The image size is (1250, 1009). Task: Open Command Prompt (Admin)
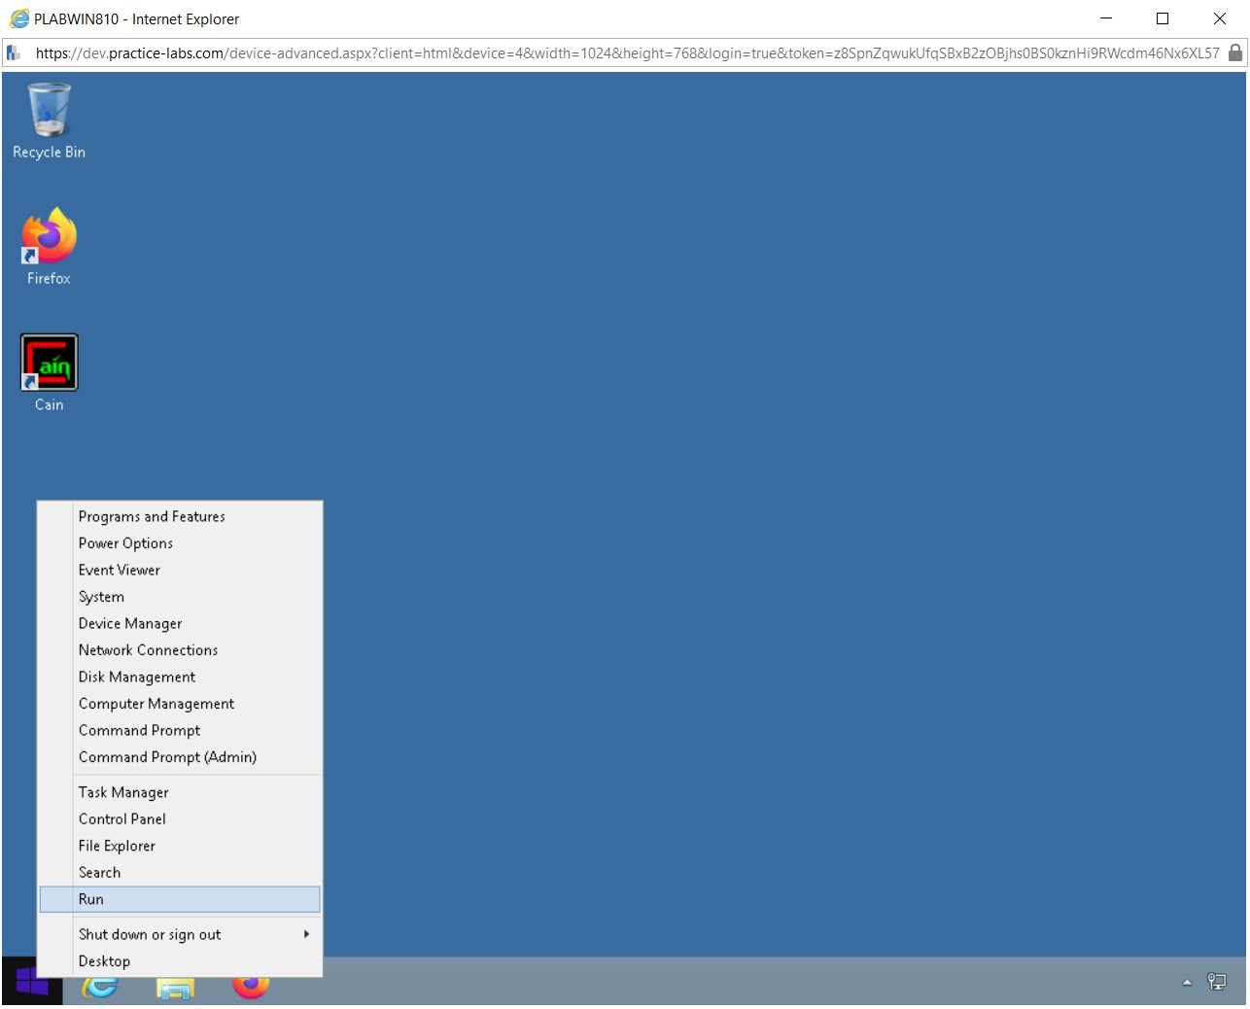click(x=166, y=757)
